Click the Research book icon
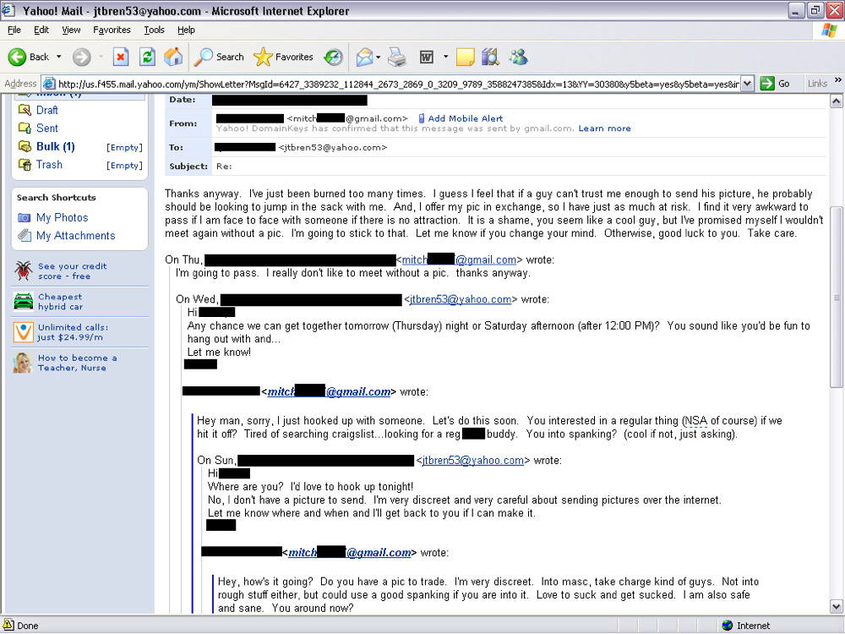 coord(490,57)
